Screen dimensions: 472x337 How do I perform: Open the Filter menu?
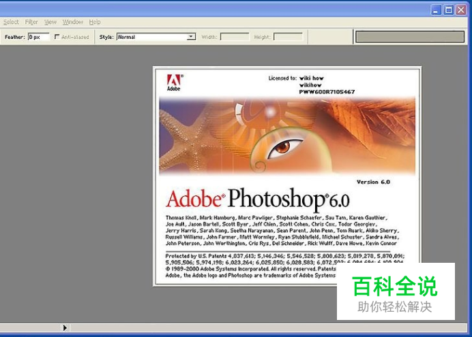[31, 22]
